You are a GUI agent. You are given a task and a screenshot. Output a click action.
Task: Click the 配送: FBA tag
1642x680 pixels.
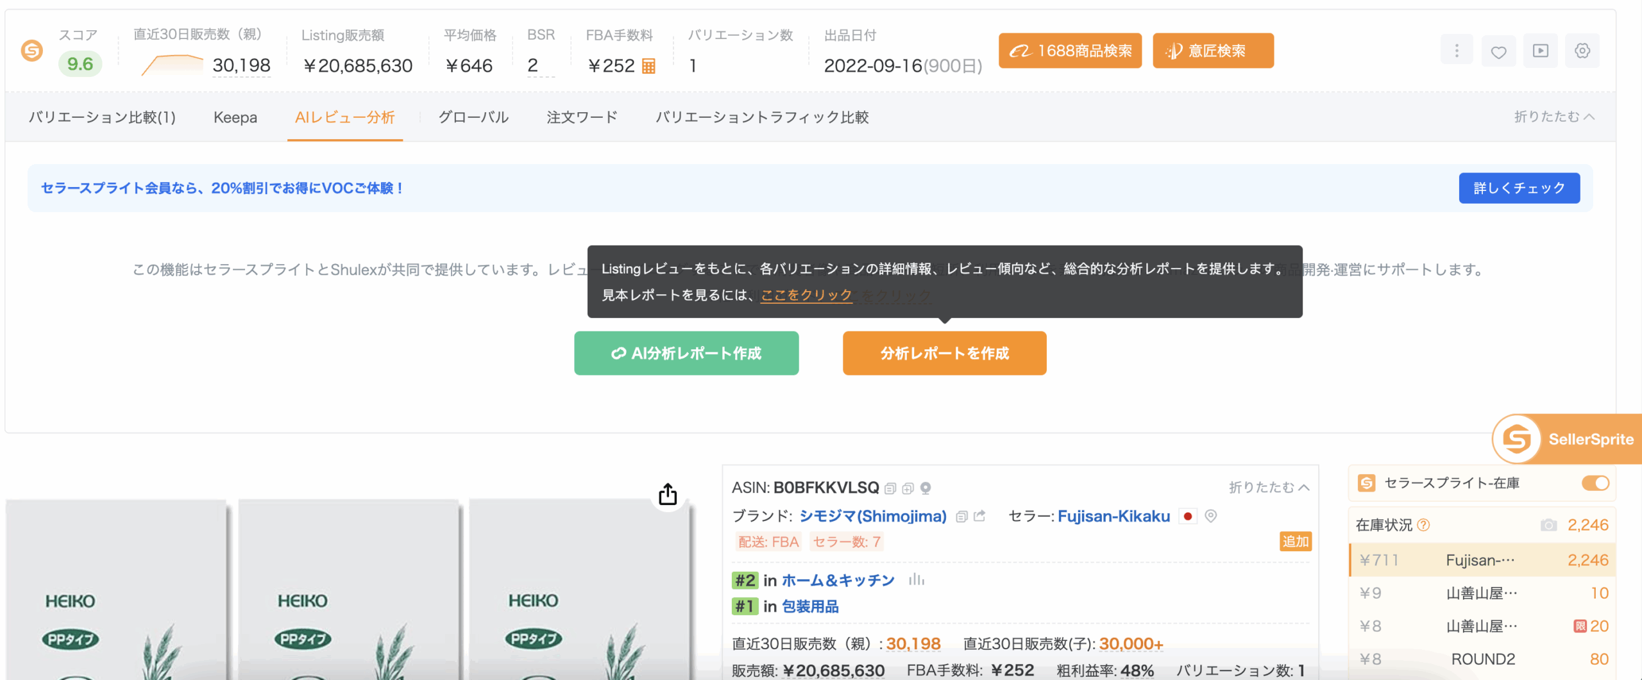click(768, 542)
